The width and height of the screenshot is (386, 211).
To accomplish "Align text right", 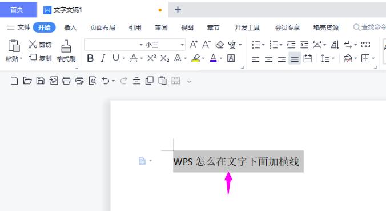I will click(x=282, y=58).
